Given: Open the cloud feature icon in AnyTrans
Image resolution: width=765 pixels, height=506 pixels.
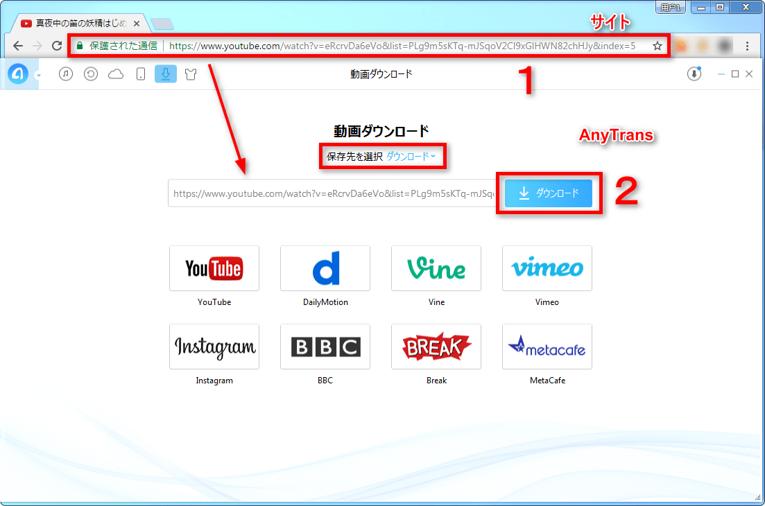Looking at the screenshot, I should pyautogui.click(x=116, y=73).
